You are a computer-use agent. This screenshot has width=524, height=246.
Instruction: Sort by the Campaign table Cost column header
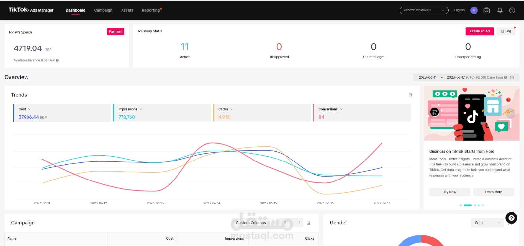click(x=170, y=239)
